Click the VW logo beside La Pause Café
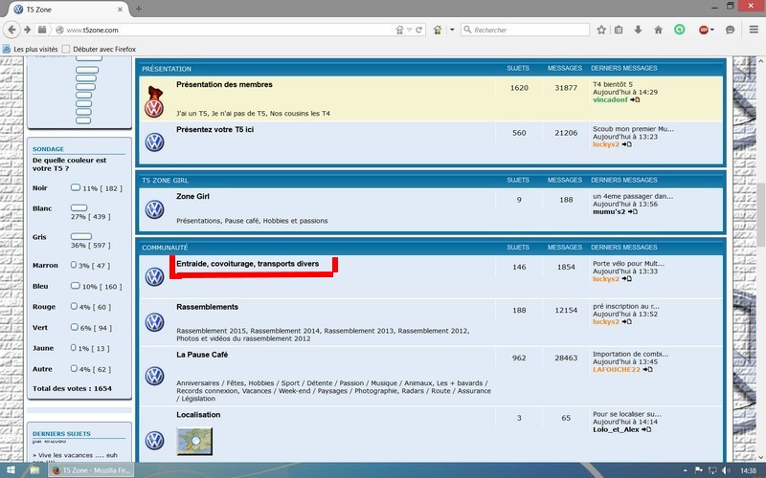Image resolution: width=766 pixels, height=478 pixels. click(154, 376)
